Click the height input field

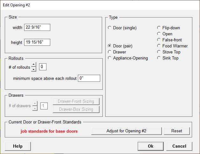[x=37, y=42]
